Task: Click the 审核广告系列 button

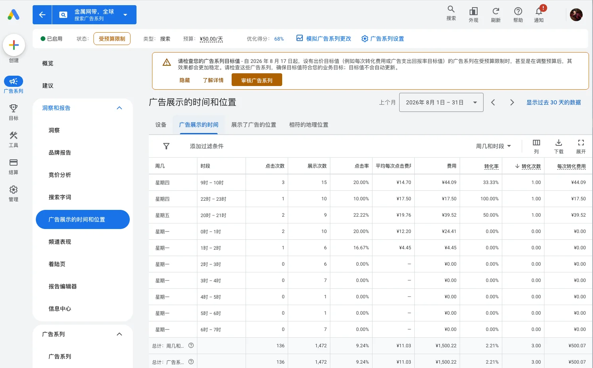Action: click(x=257, y=80)
